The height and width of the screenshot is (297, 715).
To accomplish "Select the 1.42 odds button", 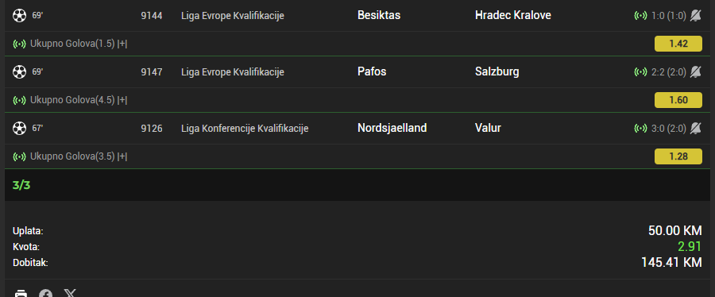I will (x=678, y=44).
